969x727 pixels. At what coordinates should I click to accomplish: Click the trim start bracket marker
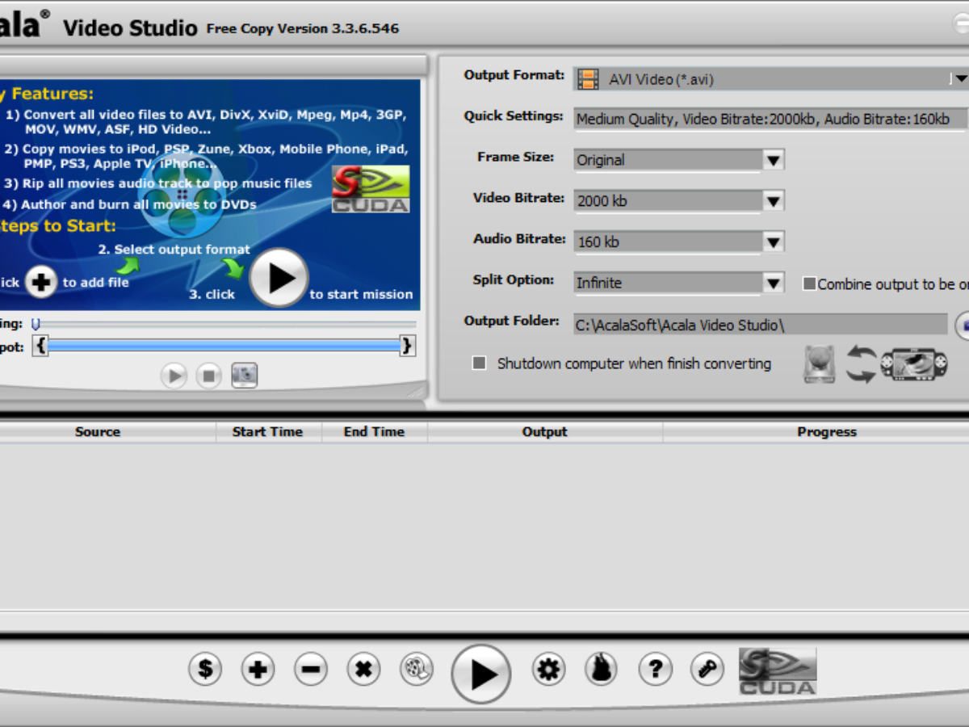pyautogui.click(x=41, y=347)
